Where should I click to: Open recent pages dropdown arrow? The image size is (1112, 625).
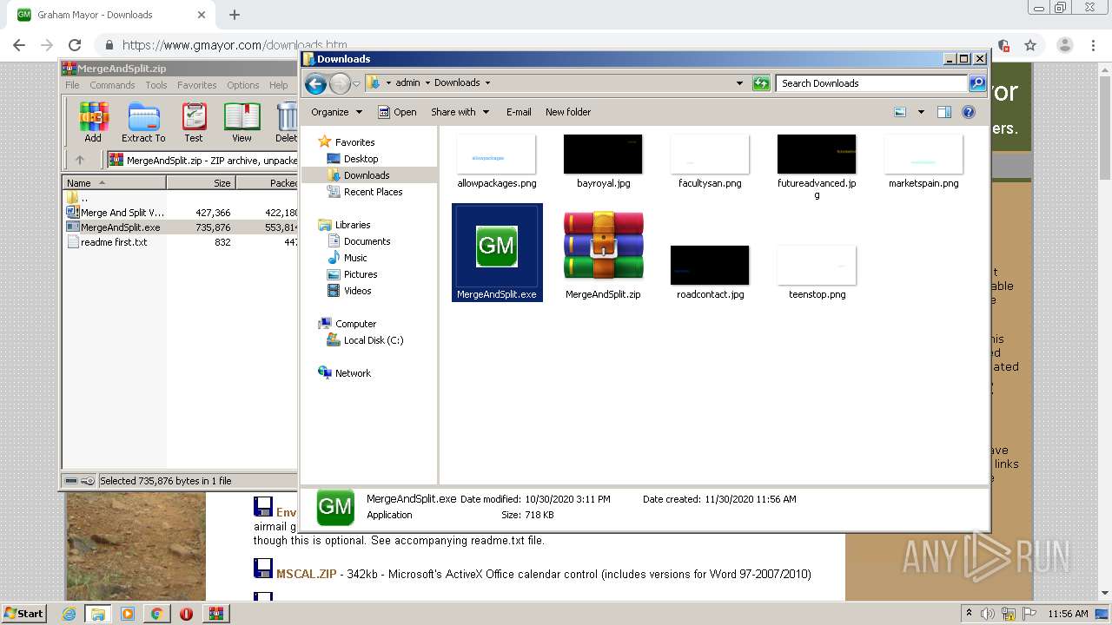click(356, 84)
